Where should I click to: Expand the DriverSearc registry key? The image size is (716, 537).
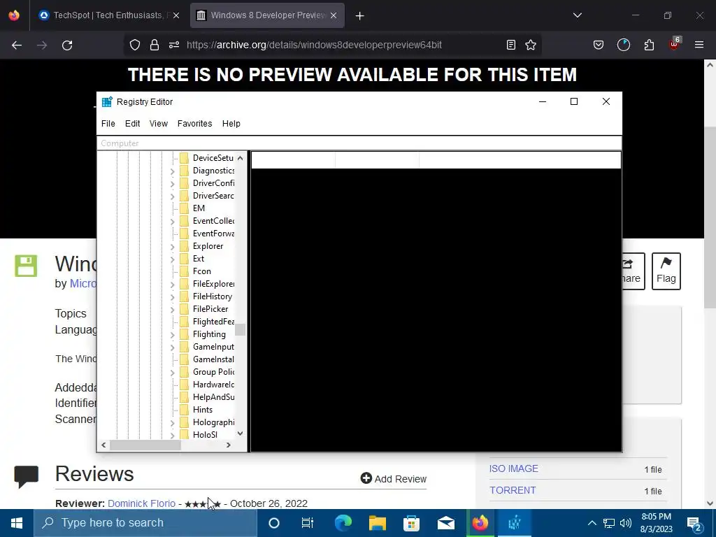(172, 196)
